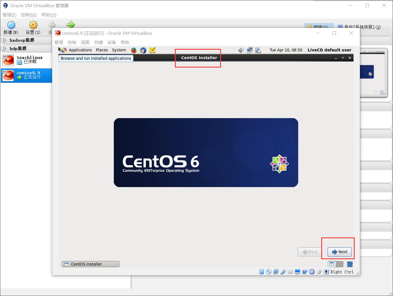Click the trash icon in guest bottom panel

click(x=350, y=264)
